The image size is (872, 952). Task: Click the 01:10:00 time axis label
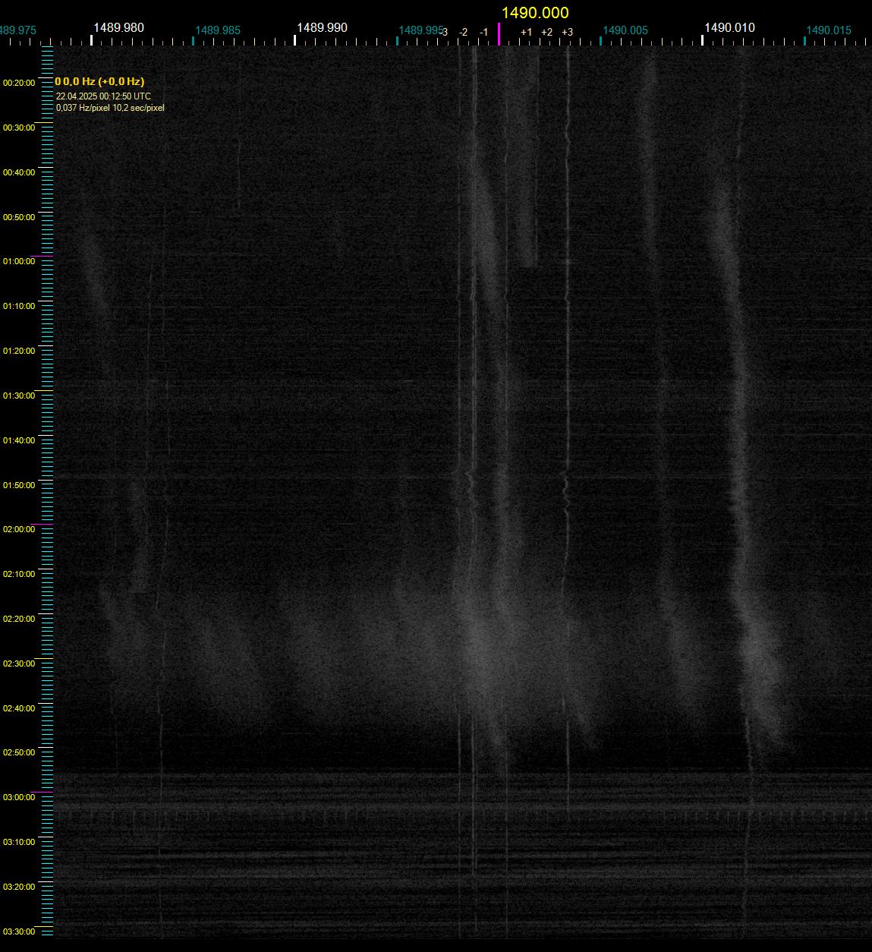[x=19, y=306]
